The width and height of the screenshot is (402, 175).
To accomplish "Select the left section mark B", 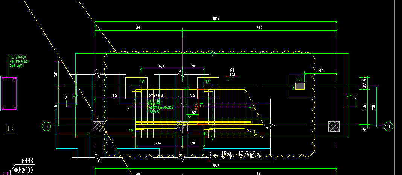I will (x=65, y=97).
